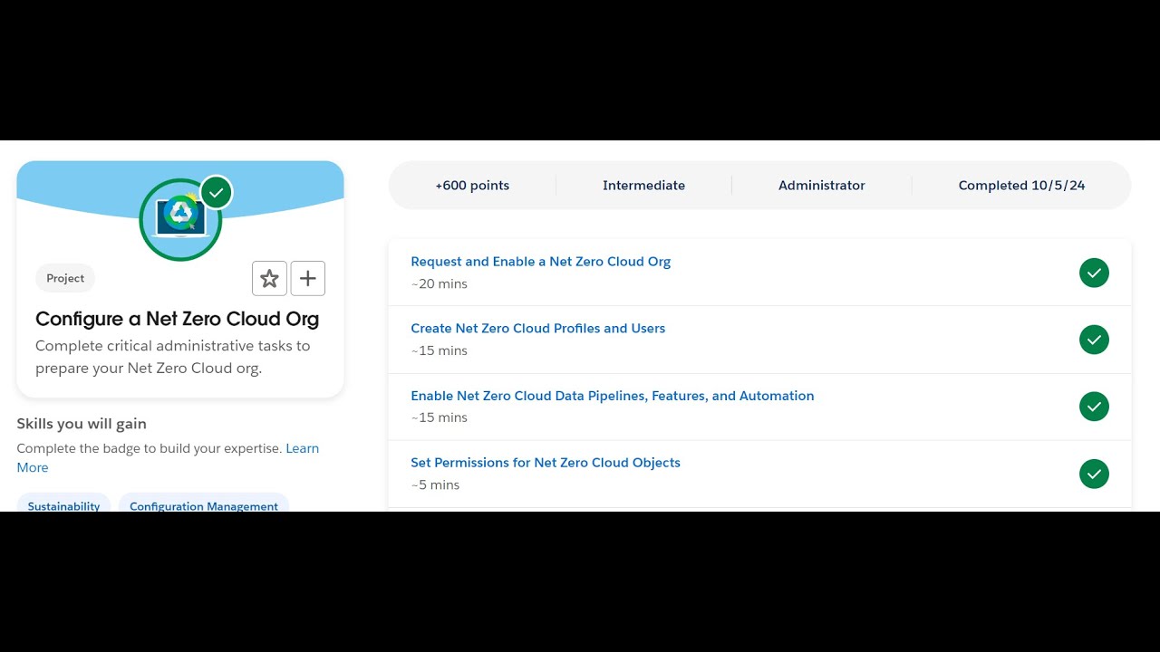Viewport: 1160px width, 652px height.
Task: Click the ~20 mins duration text
Action: (439, 283)
